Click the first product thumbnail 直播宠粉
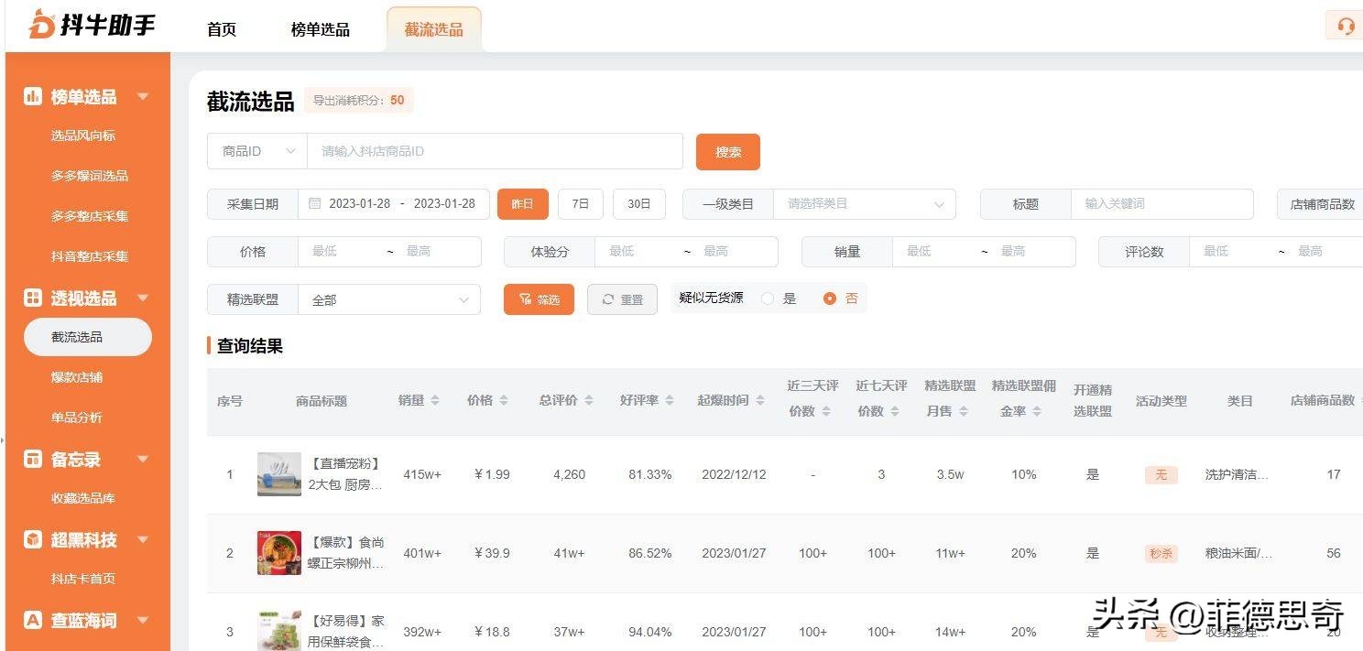The image size is (1363, 651). pos(279,474)
